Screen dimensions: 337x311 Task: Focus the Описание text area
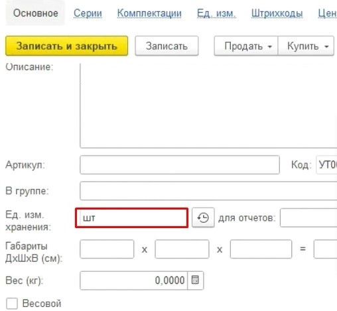208,105
